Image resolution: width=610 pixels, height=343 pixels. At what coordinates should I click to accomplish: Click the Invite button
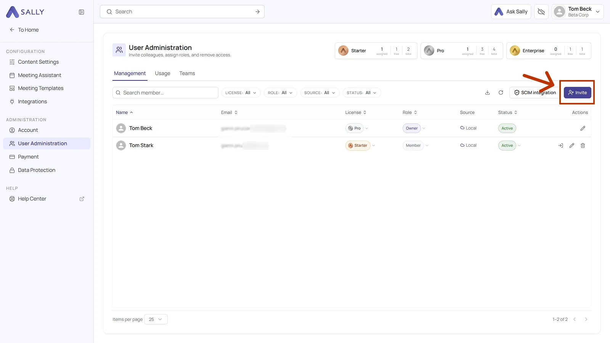click(577, 93)
